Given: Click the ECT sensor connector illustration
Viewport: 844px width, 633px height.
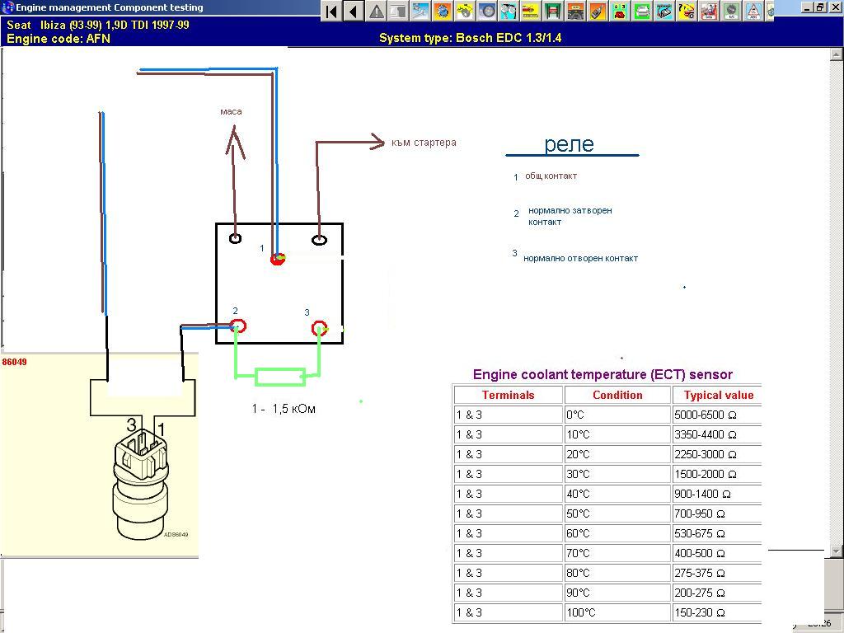Looking at the screenshot, I should coord(140,478).
